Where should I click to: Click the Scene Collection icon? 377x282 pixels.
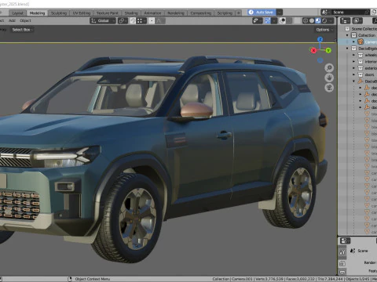click(x=347, y=28)
